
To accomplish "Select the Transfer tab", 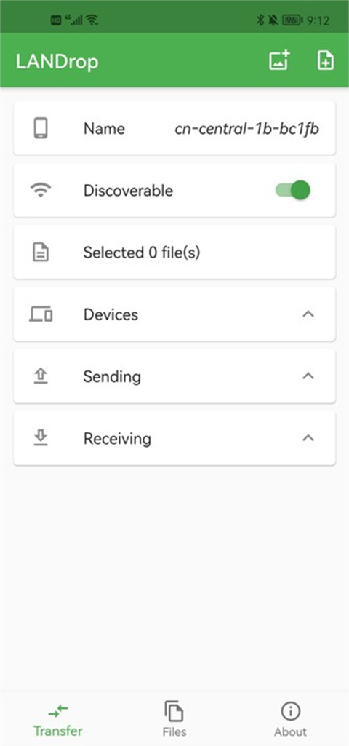I will pyautogui.click(x=58, y=718).
